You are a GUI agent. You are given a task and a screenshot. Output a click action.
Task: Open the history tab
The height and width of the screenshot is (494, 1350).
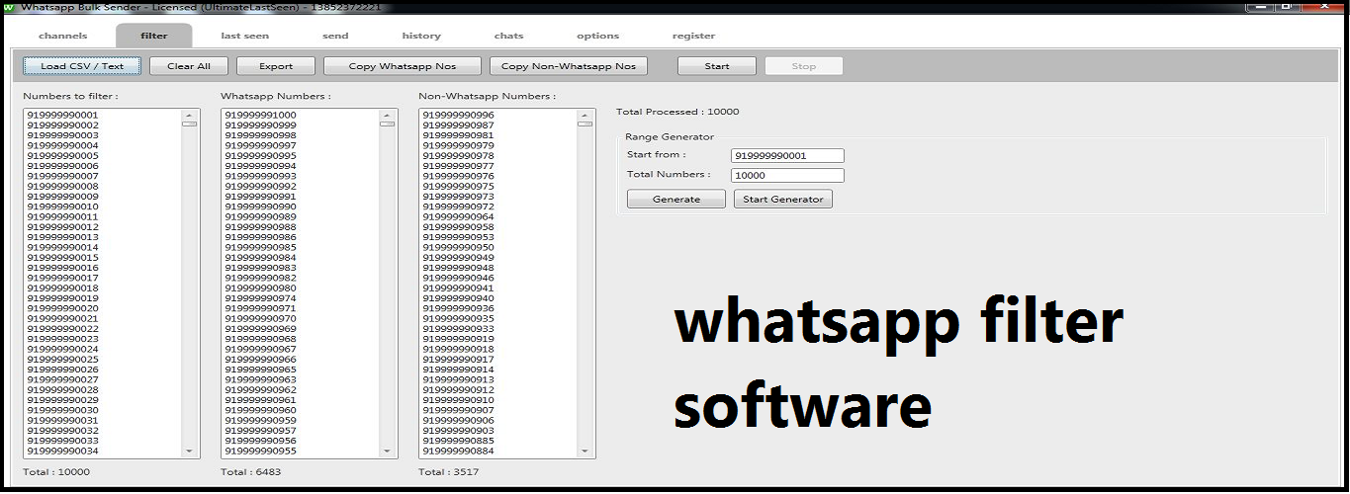coord(421,36)
